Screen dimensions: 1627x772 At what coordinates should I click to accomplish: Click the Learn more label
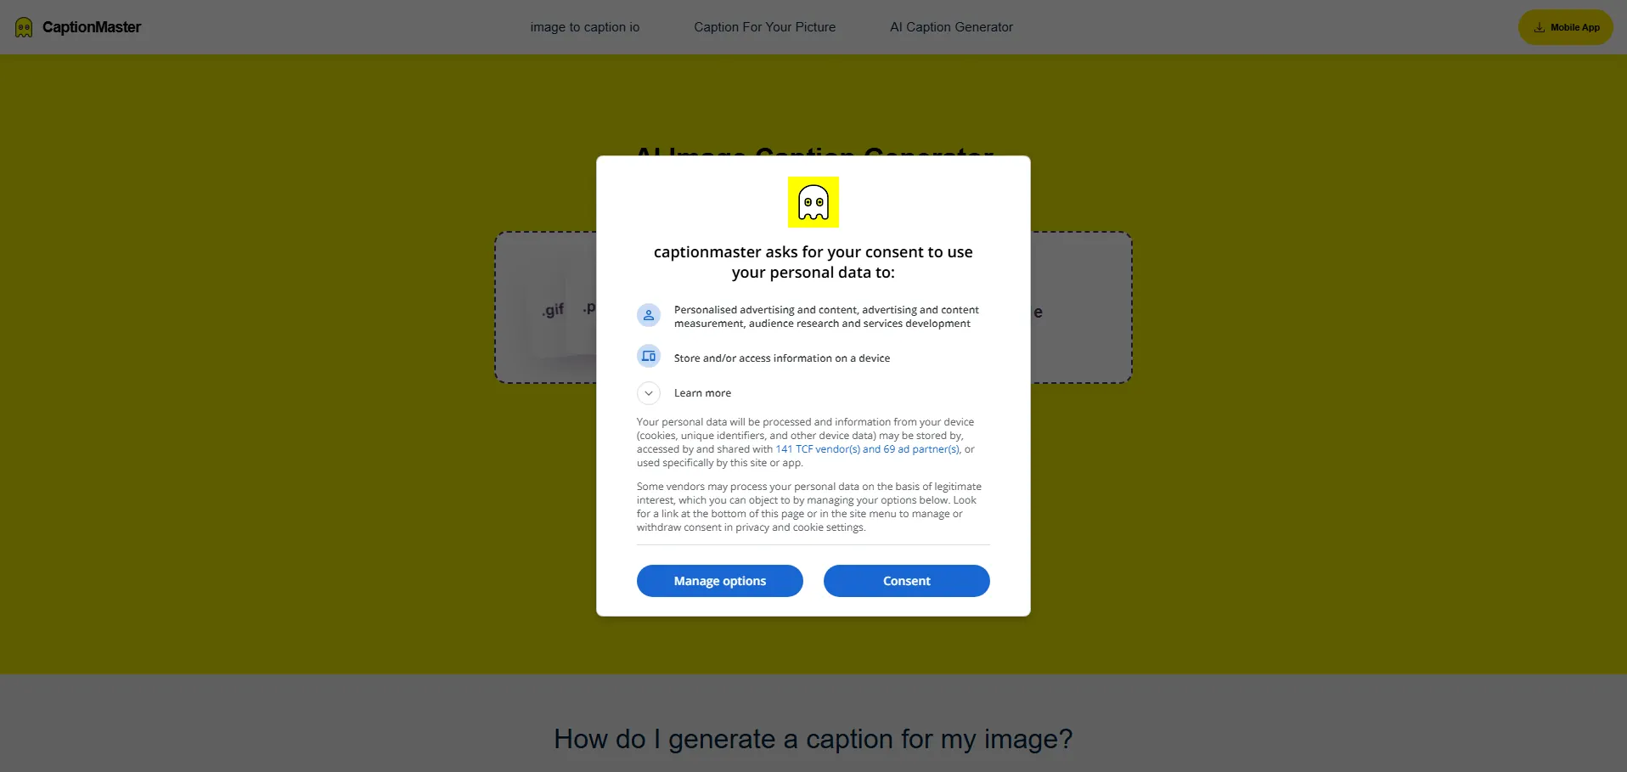click(702, 393)
